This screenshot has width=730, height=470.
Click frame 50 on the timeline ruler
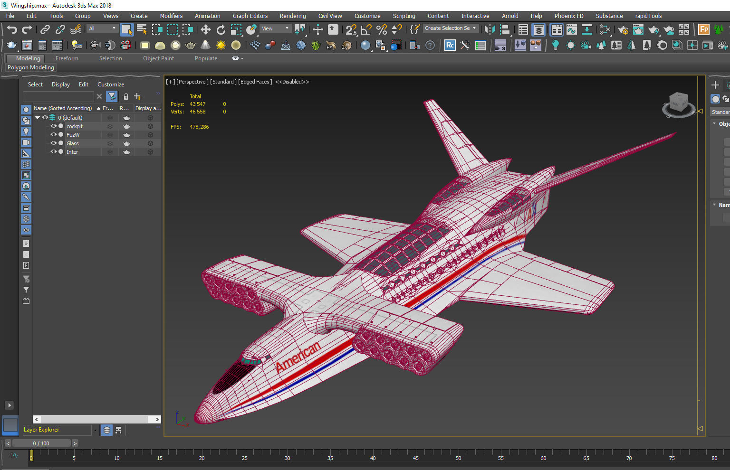tap(458, 458)
